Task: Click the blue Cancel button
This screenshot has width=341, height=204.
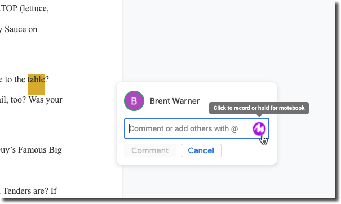Action: click(x=201, y=150)
